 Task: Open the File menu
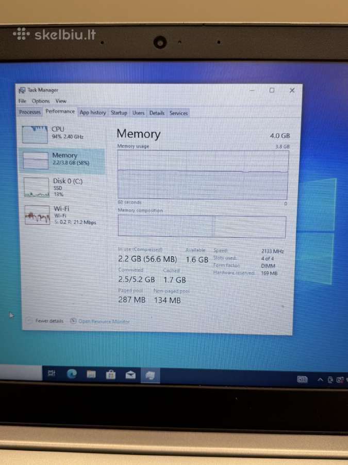coord(22,101)
